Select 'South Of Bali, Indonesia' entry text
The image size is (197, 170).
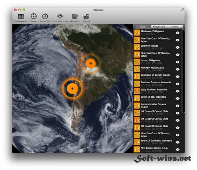pos(153,97)
